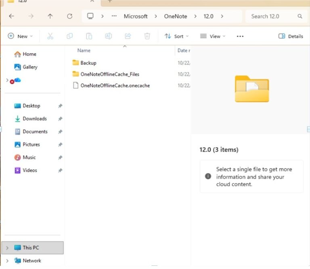310x269 pixels.
Task: Select Network in navigation pane
Action: [x=28, y=261]
